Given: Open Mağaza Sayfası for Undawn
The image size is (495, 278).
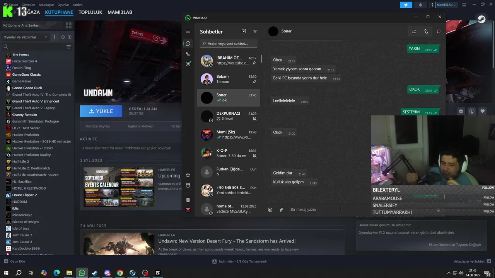Looking at the screenshot, I should click(x=97, y=126).
